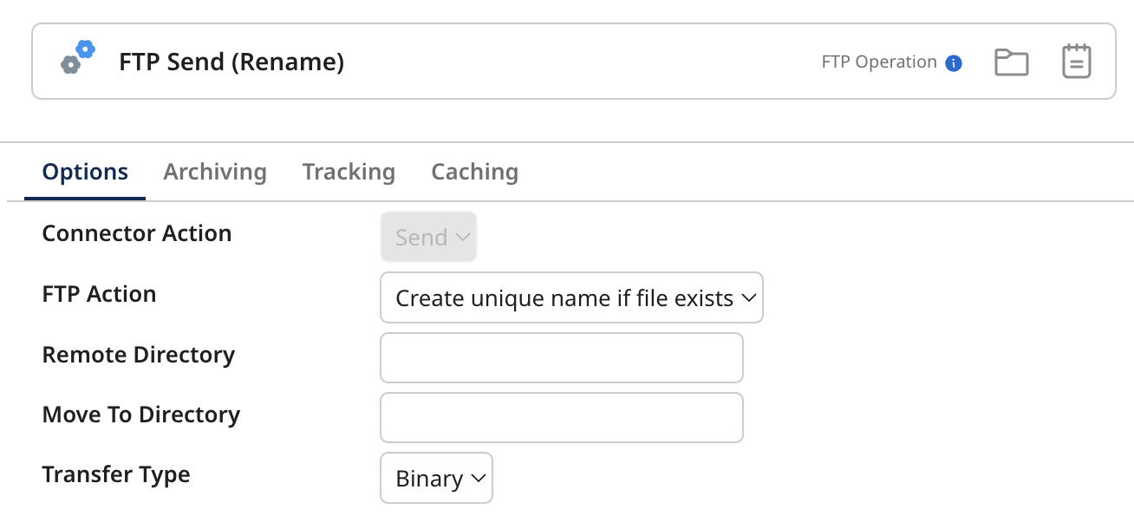Open the Transfer Type dropdown
1134x529 pixels.
[x=436, y=478]
